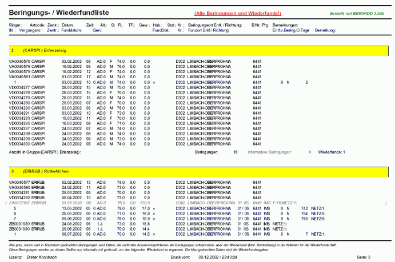395x262 pixels.
Task: Select the 'Ringnr.:' column header
Action: coord(15,25)
